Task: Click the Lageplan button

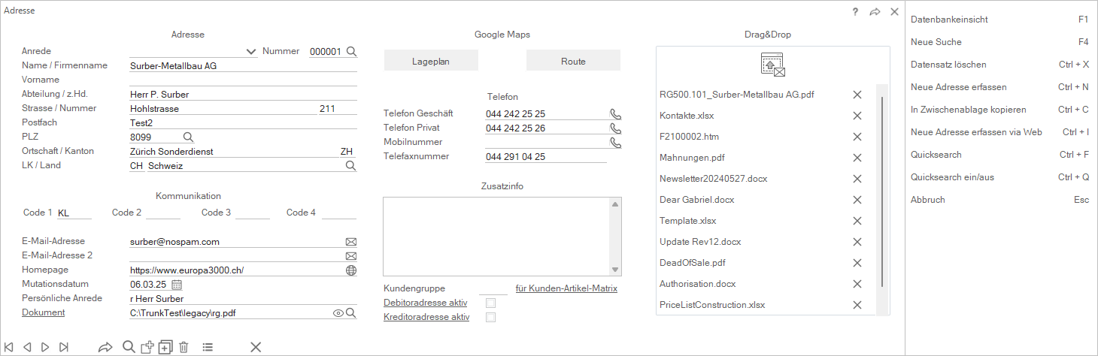Action: (x=431, y=61)
